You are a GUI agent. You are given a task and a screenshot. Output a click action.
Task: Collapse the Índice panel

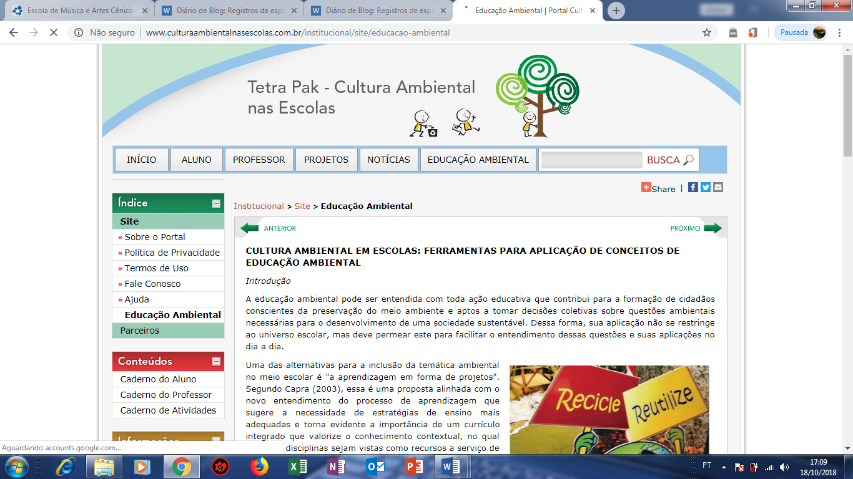(x=216, y=203)
